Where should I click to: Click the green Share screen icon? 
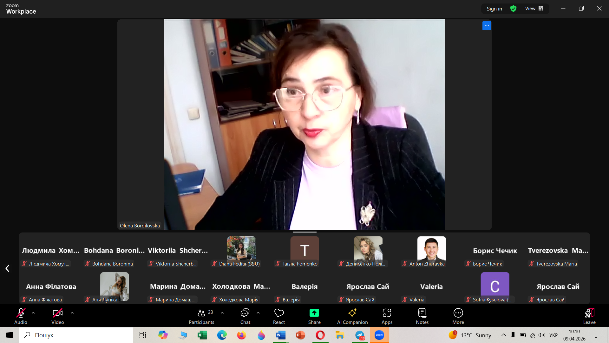(314, 313)
